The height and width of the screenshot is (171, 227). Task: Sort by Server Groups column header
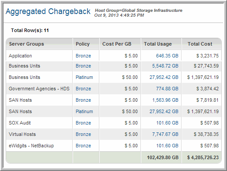tap(27, 44)
